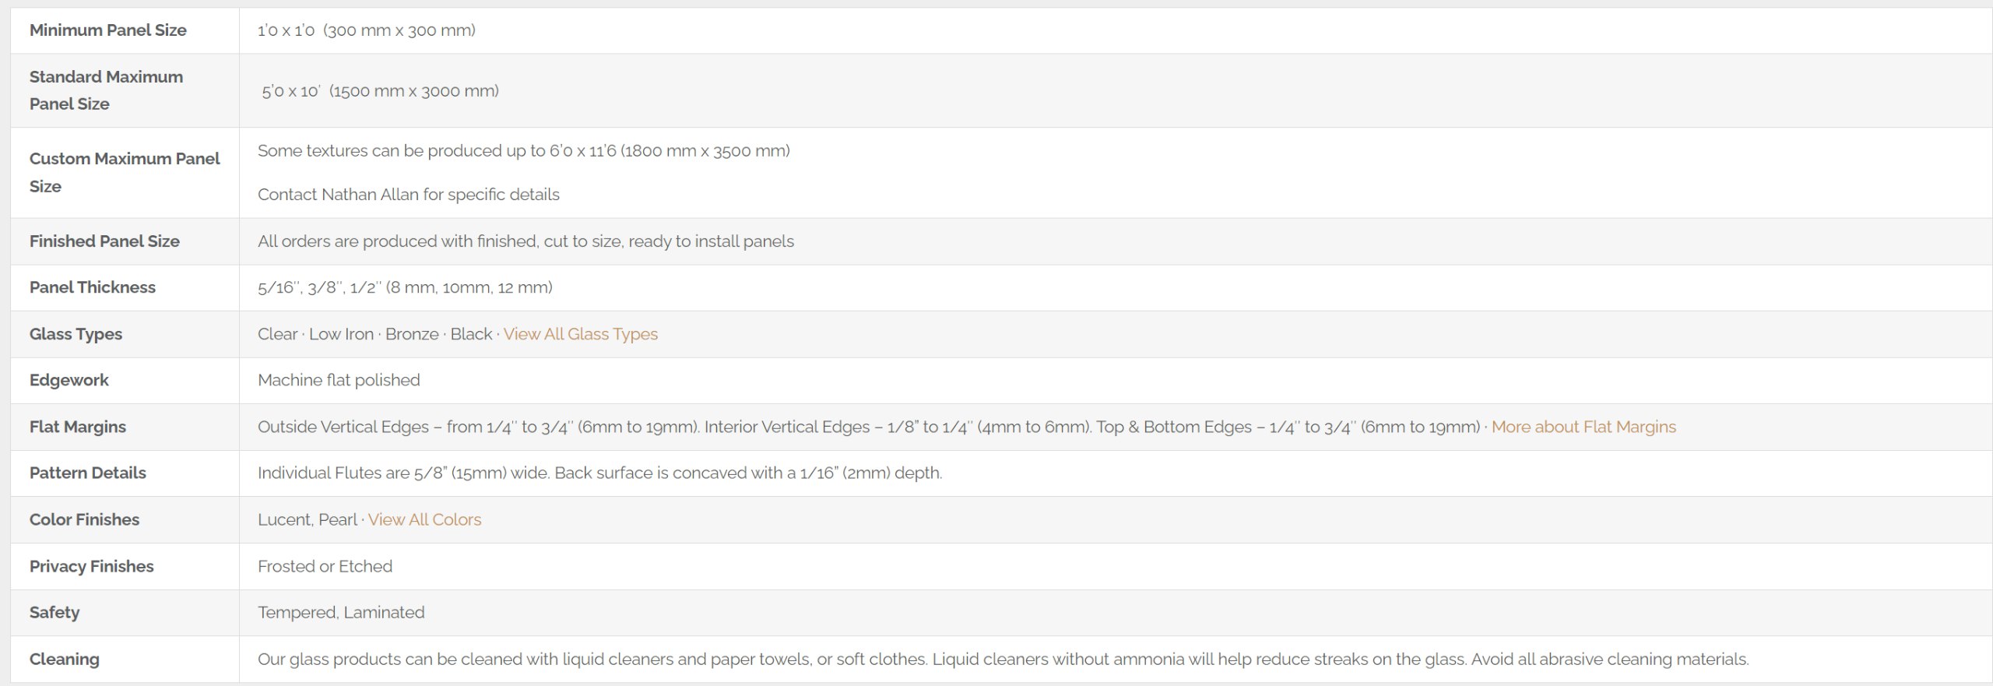Screen dimensions: 1993x686
Task: Click the Panel Thickness label
Action: 93,287
